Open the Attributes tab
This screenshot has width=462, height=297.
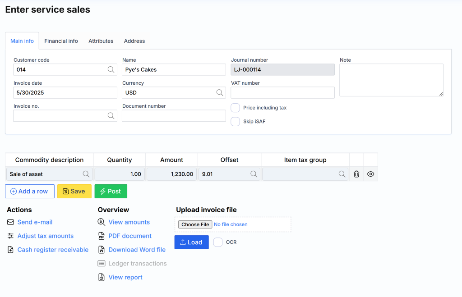point(101,41)
